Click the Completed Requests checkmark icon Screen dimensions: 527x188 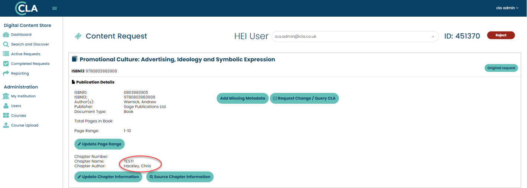tap(6, 64)
